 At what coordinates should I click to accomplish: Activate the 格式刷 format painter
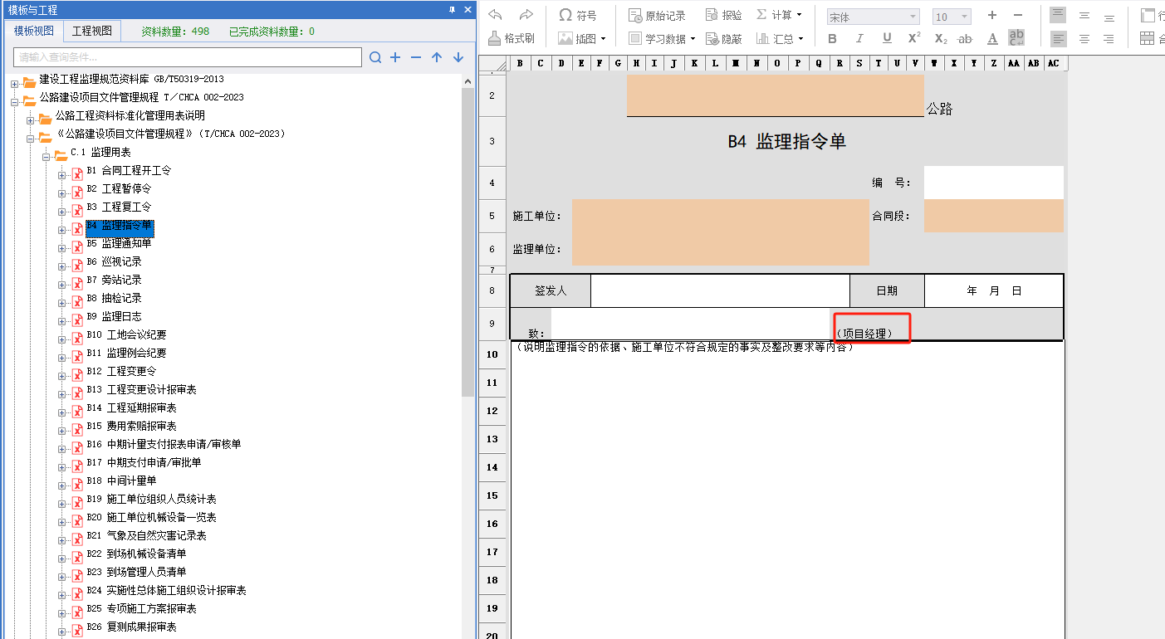(511, 38)
